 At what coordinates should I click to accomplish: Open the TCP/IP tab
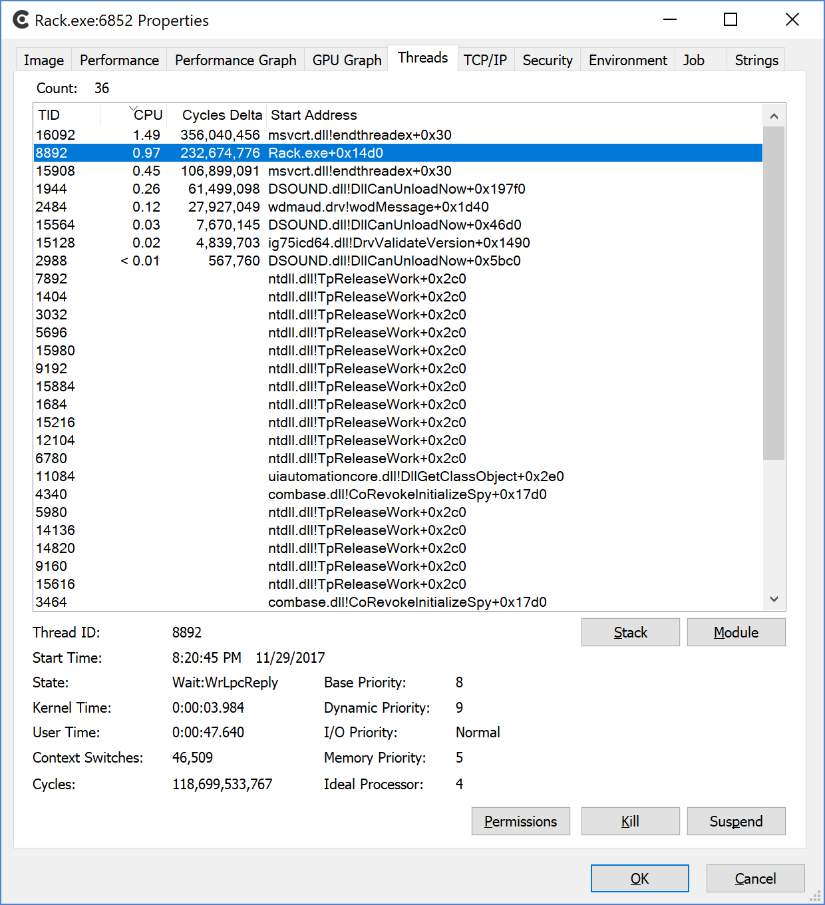point(485,60)
